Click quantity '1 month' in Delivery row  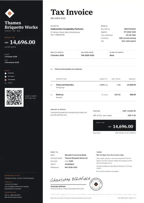(x=105, y=95)
